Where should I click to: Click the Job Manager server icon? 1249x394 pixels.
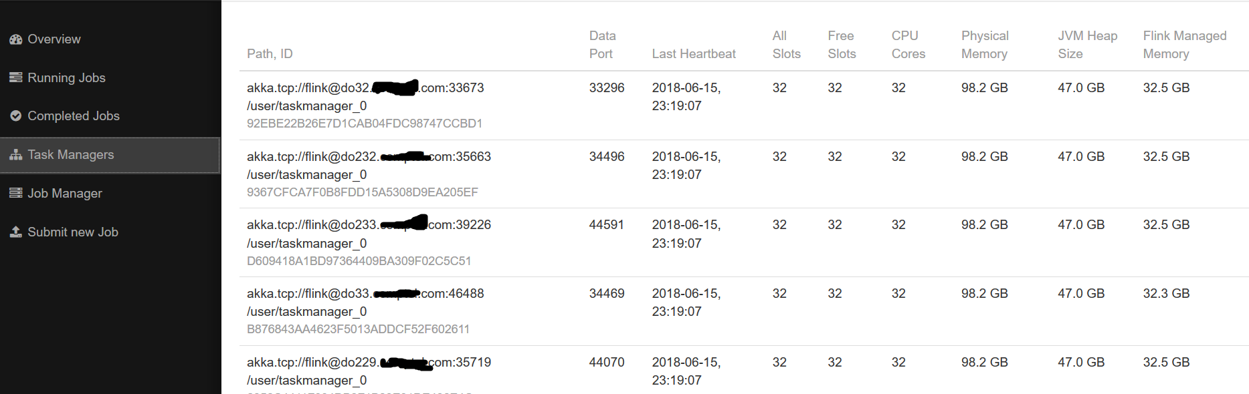15,193
